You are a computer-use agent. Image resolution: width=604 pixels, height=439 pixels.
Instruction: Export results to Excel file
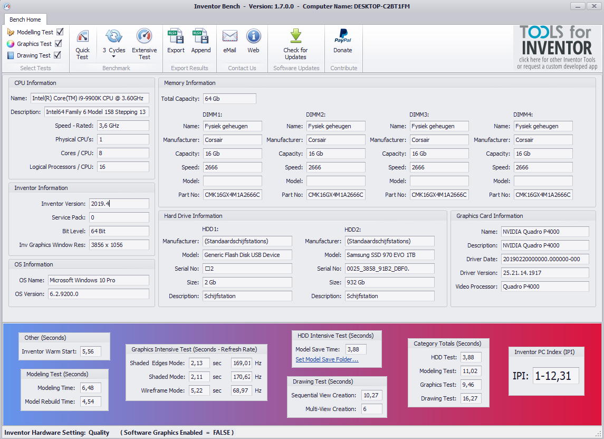point(176,41)
